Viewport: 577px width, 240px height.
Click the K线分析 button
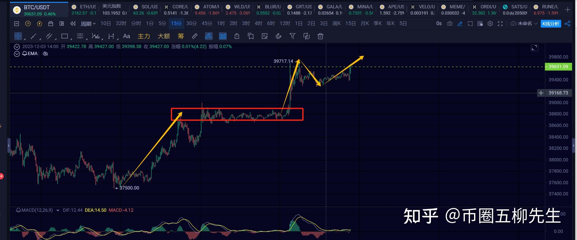click(x=551, y=24)
